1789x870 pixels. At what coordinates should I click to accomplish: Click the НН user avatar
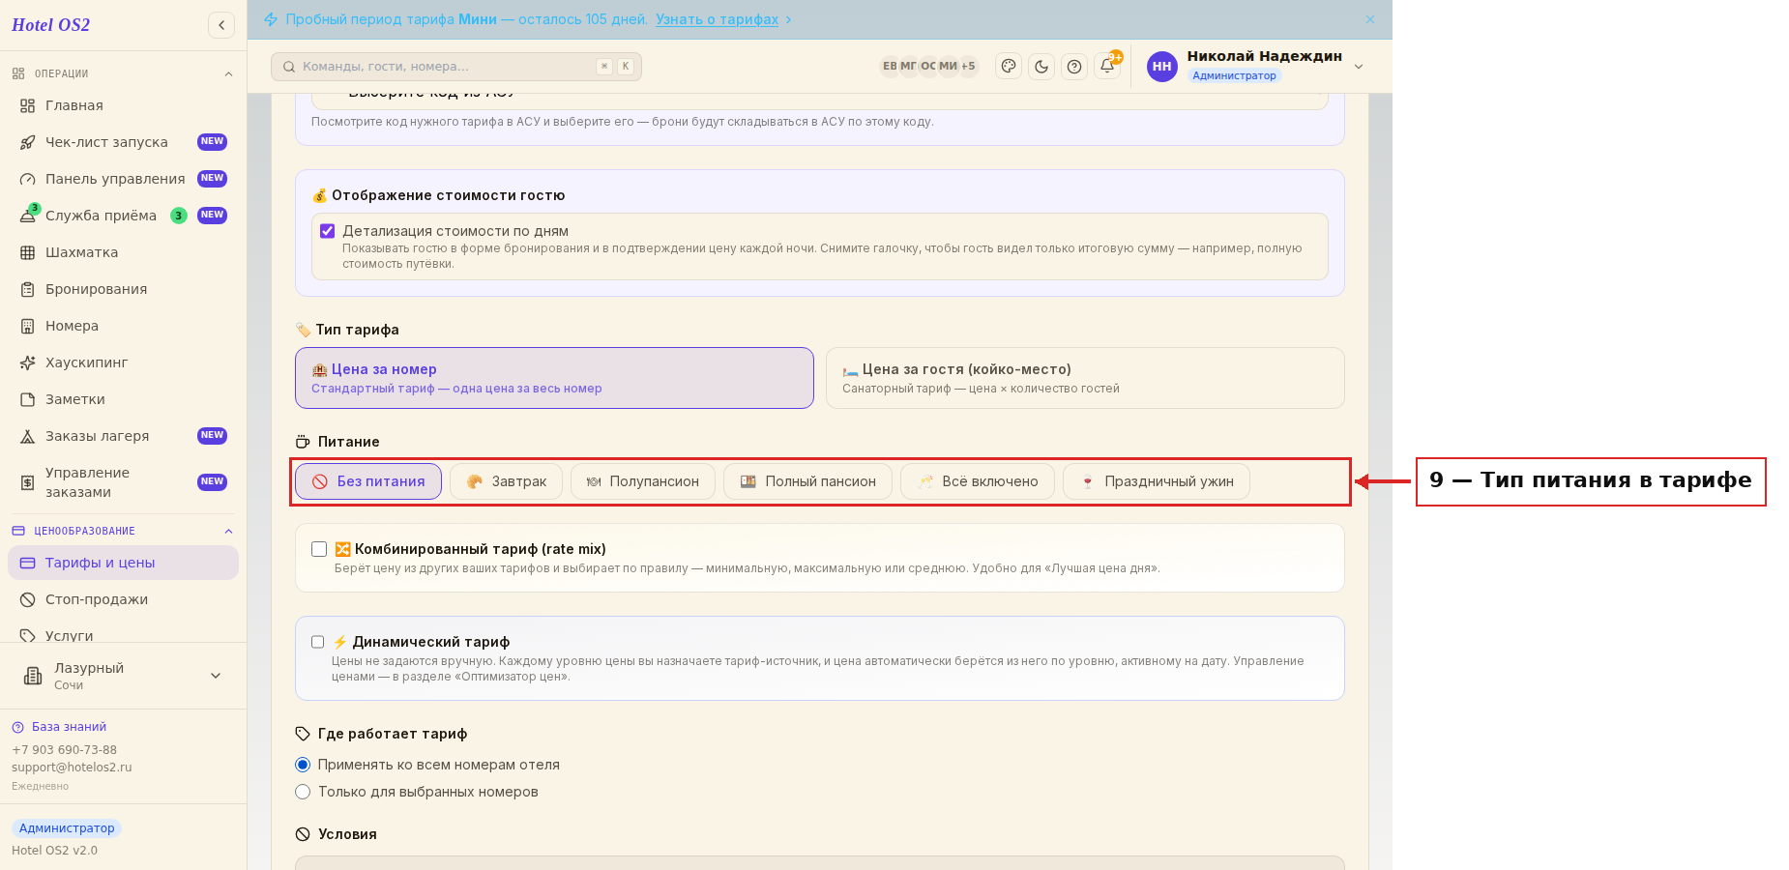tap(1161, 67)
